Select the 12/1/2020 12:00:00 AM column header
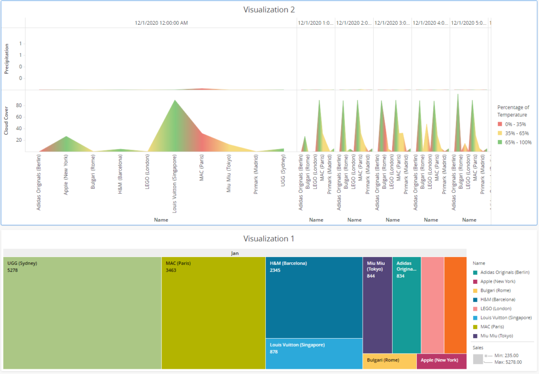 click(x=161, y=23)
